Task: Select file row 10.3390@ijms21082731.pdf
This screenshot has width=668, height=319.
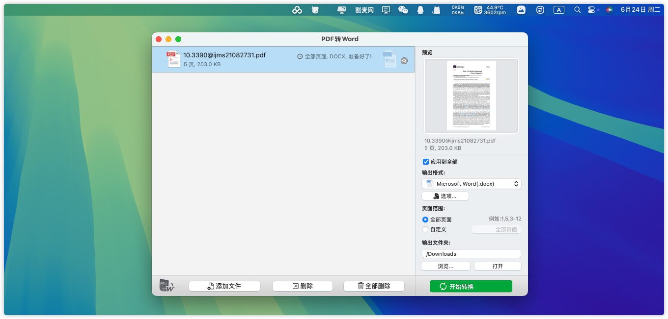Action: [x=283, y=59]
